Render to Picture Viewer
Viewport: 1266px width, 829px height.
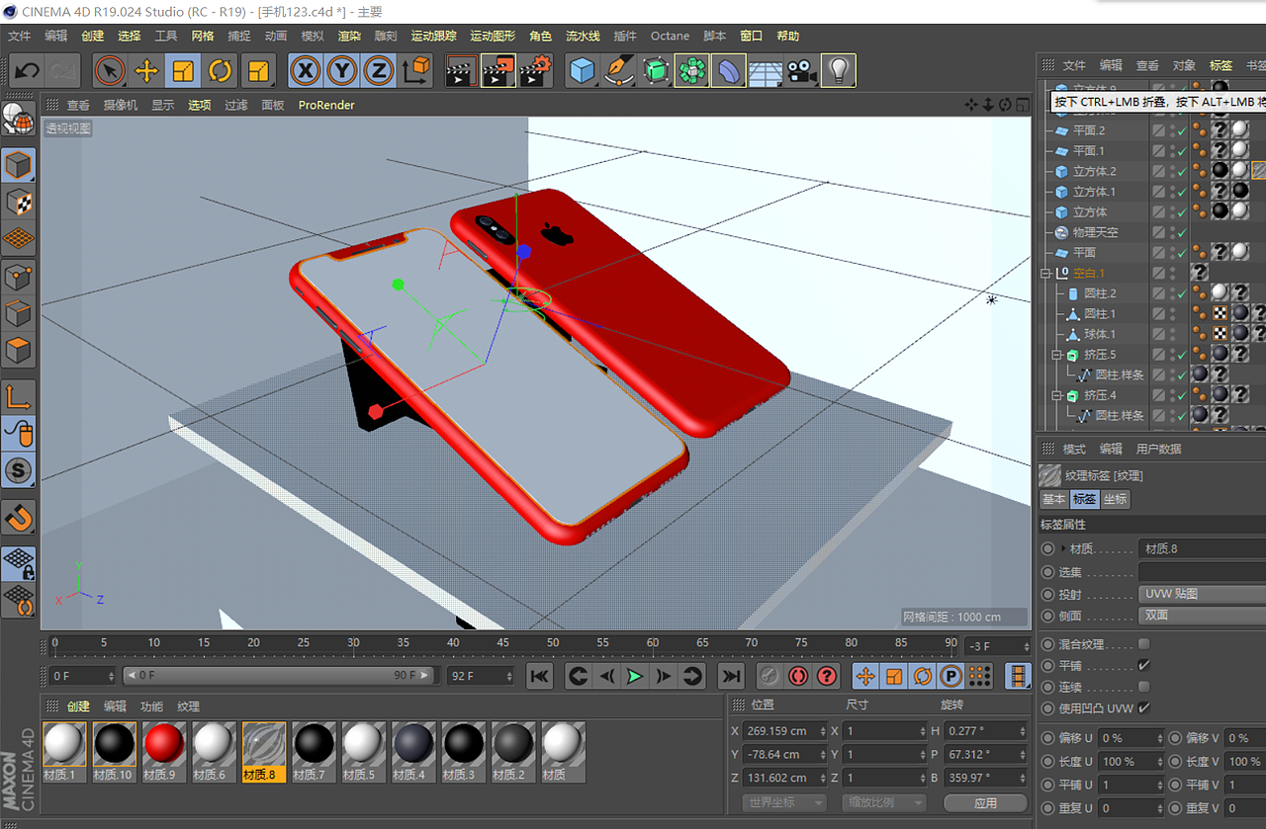[498, 71]
